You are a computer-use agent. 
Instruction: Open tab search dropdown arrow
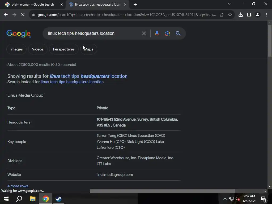tap(229, 4)
